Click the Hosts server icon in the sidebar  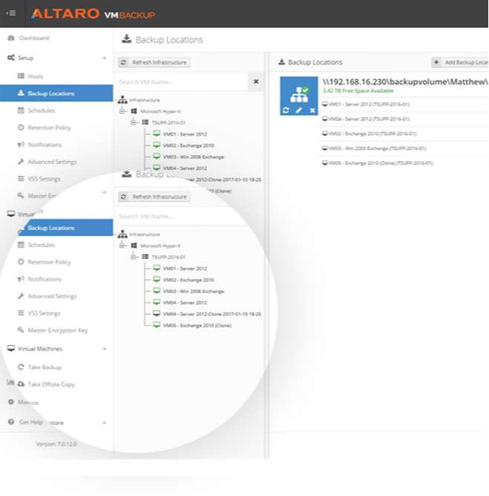pyautogui.click(x=21, y=76)
